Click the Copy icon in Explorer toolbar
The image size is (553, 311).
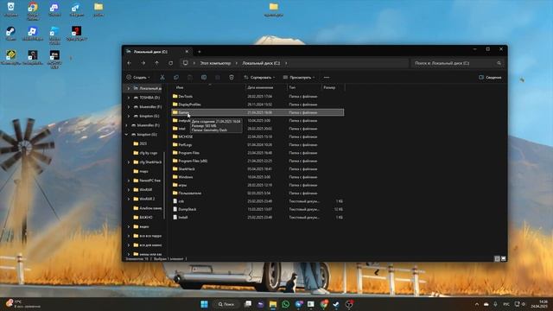(176, 77)
